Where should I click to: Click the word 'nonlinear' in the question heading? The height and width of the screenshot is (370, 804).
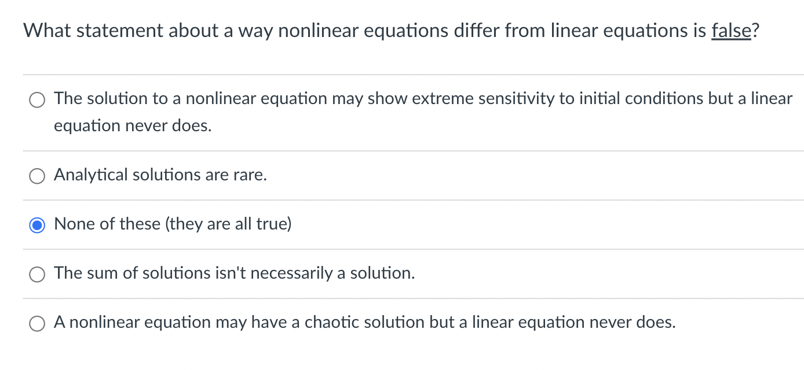click(317, 31)
